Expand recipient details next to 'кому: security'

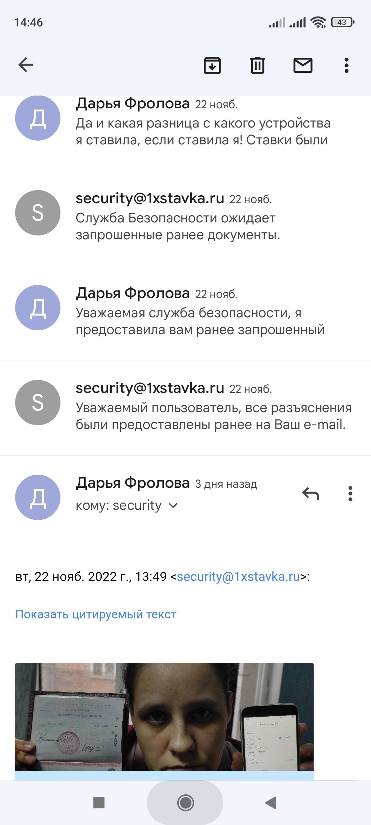coord(173,506)
